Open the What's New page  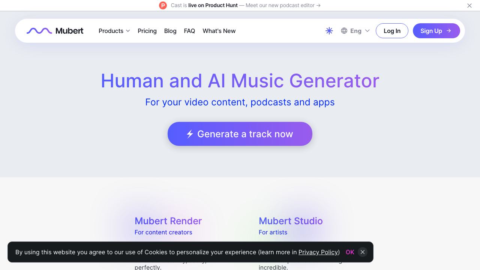click(x=219, y=31)
